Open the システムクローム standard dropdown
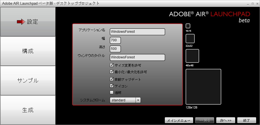The height and width of the screenshot is (125, 260). tap(125, 100)
